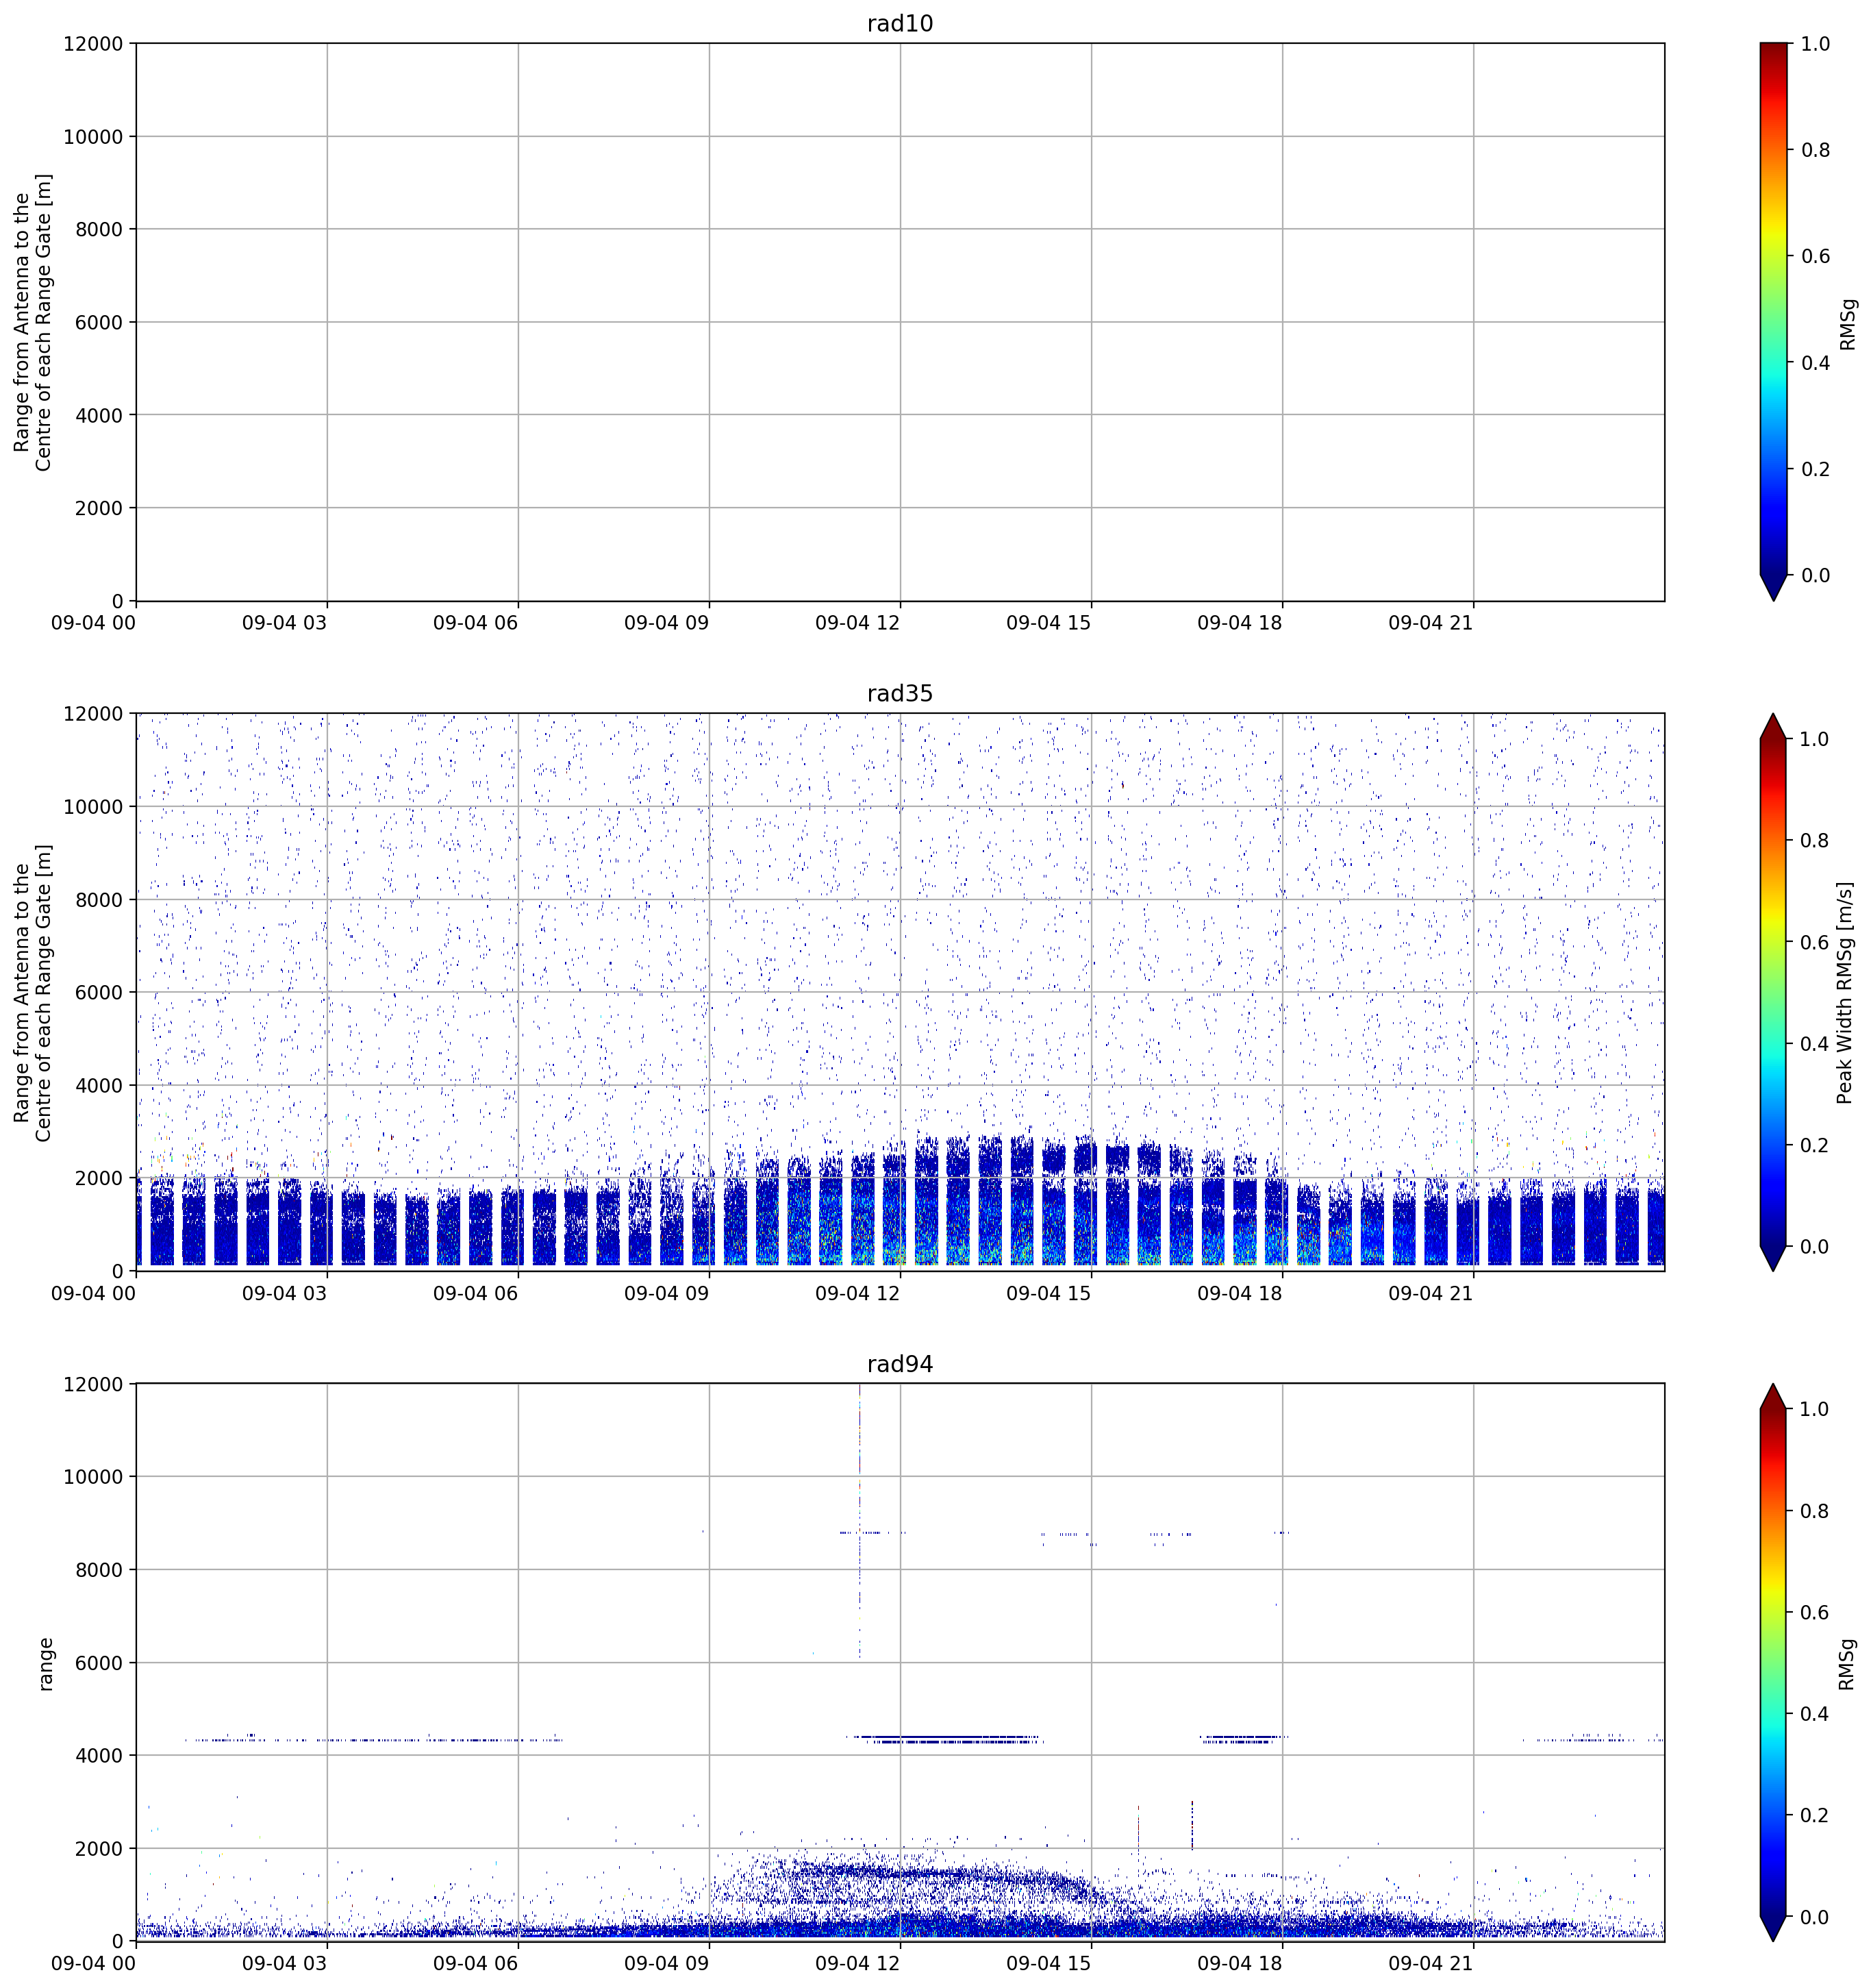Click the rad10 plot title
Image resolution: width=1871 pixels, height=1988 pixels.
(x=899, y=23)
